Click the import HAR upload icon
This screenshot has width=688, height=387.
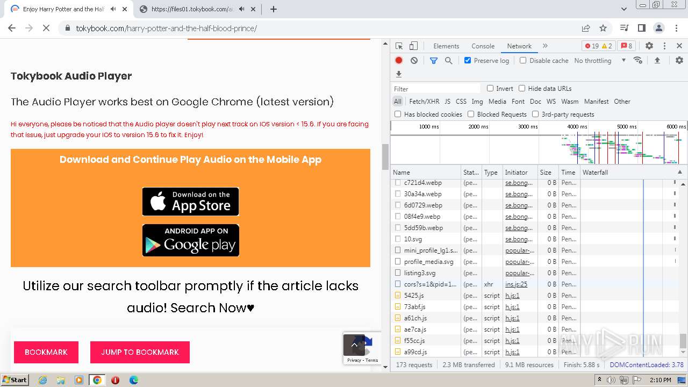(x=657, y=61)
